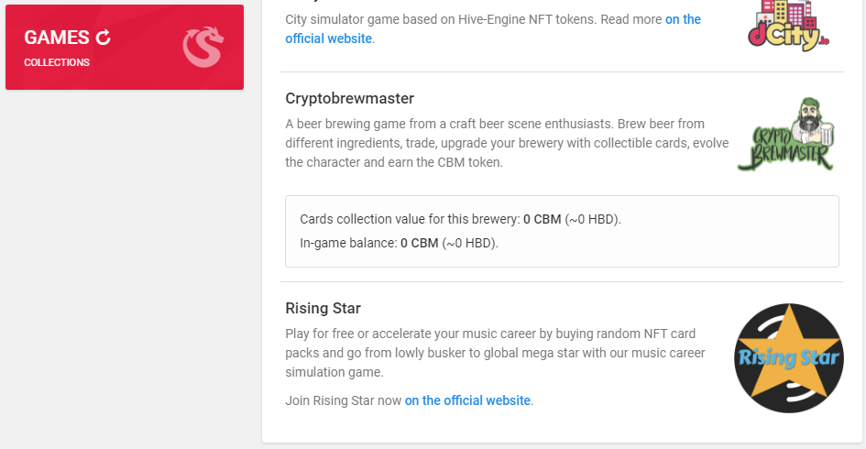Click the Join Rising Star now text
866x449 pixels.
343,400
